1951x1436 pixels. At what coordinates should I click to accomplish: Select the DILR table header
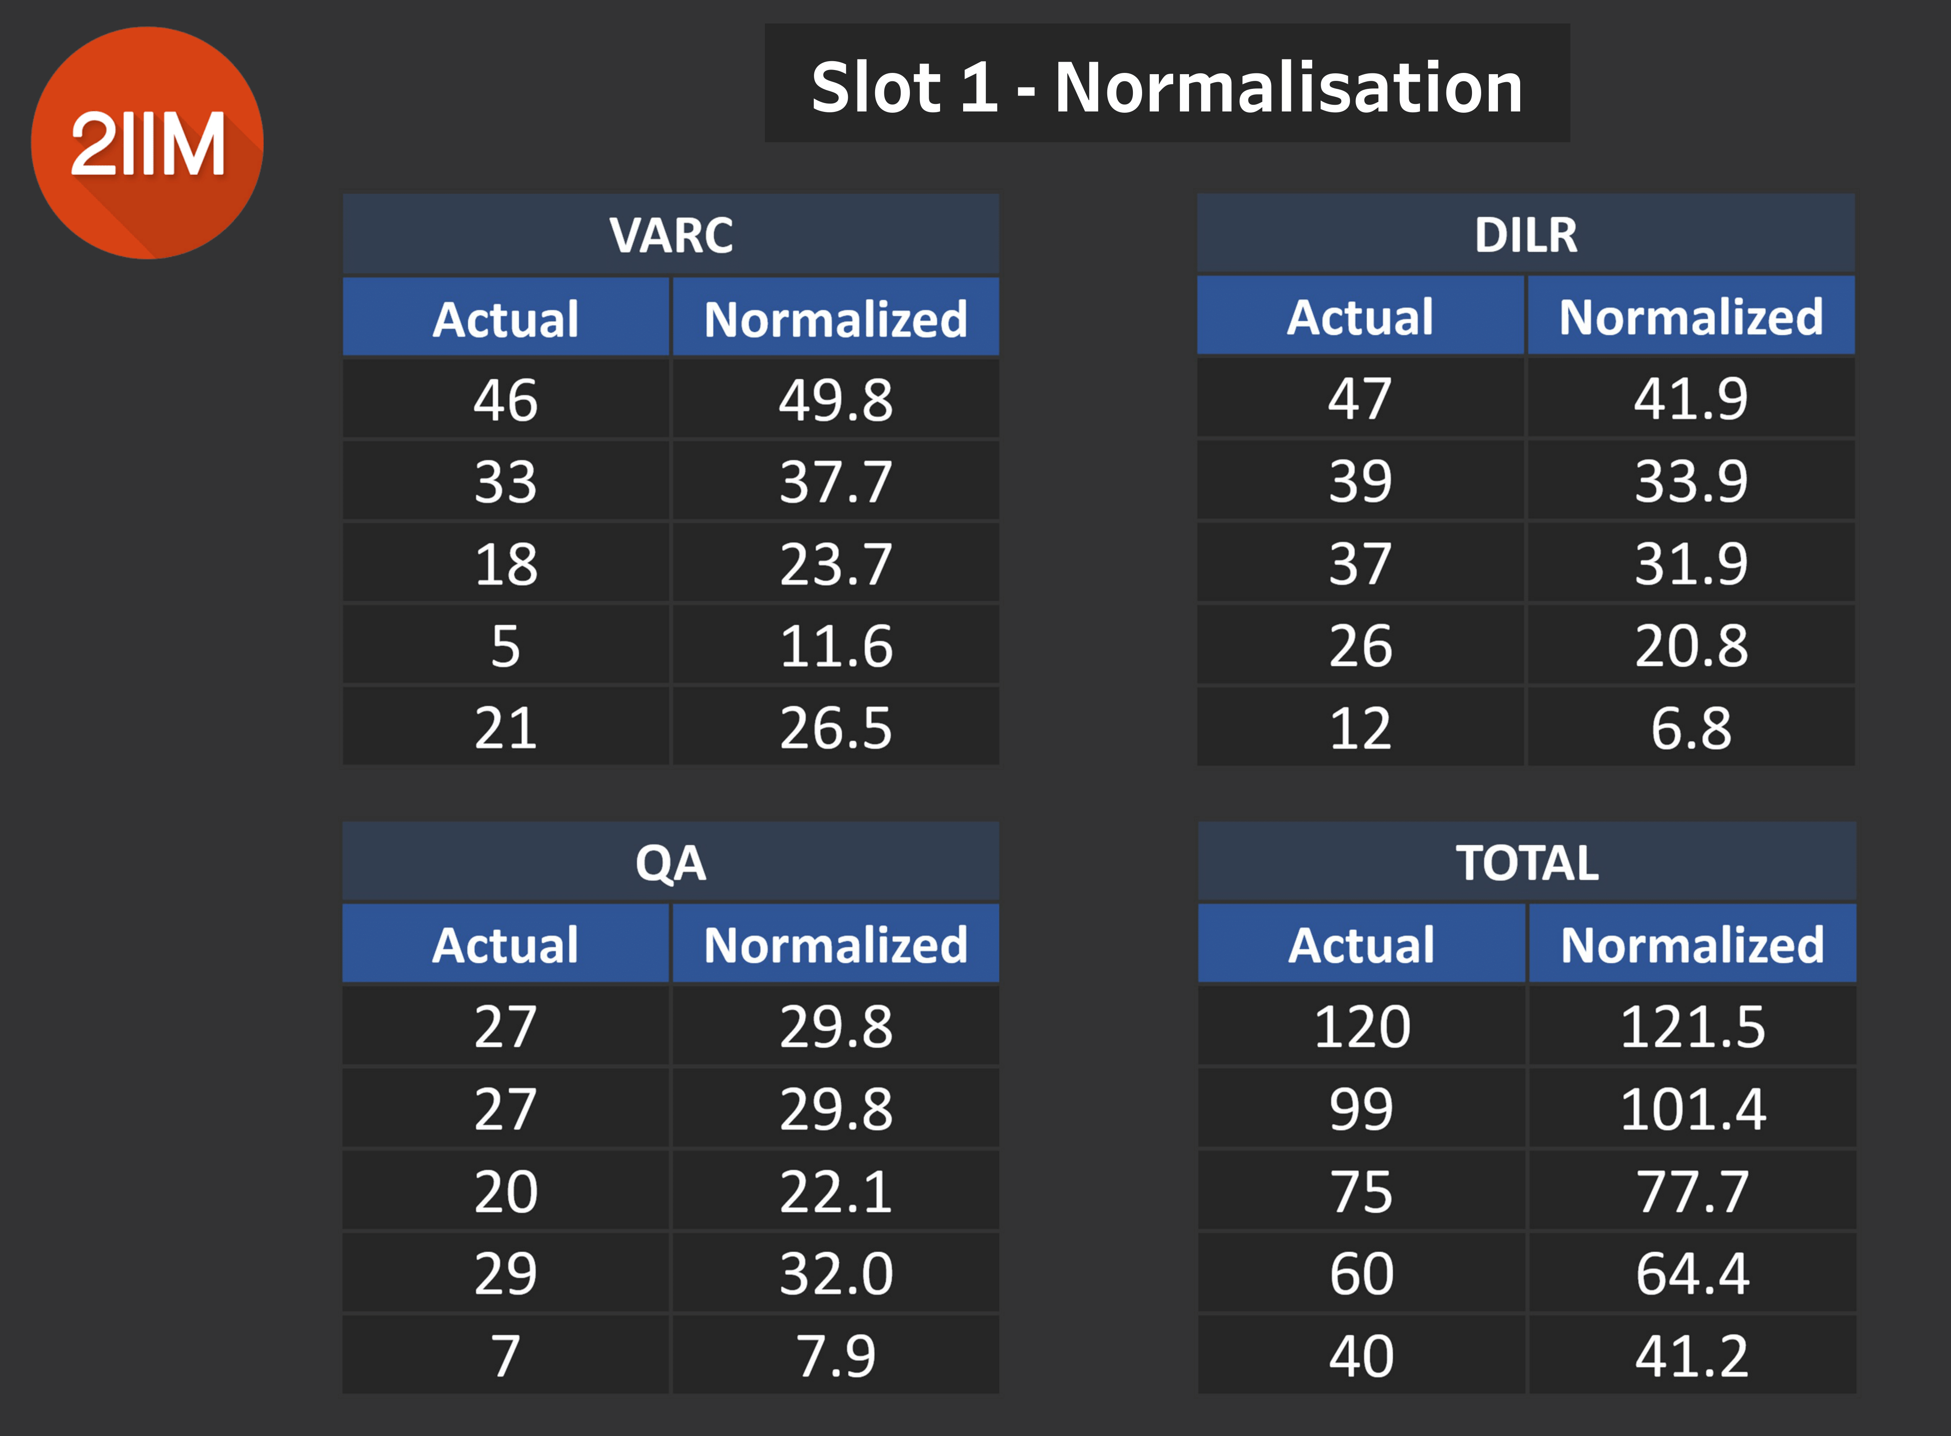[x=1525, y=234]
